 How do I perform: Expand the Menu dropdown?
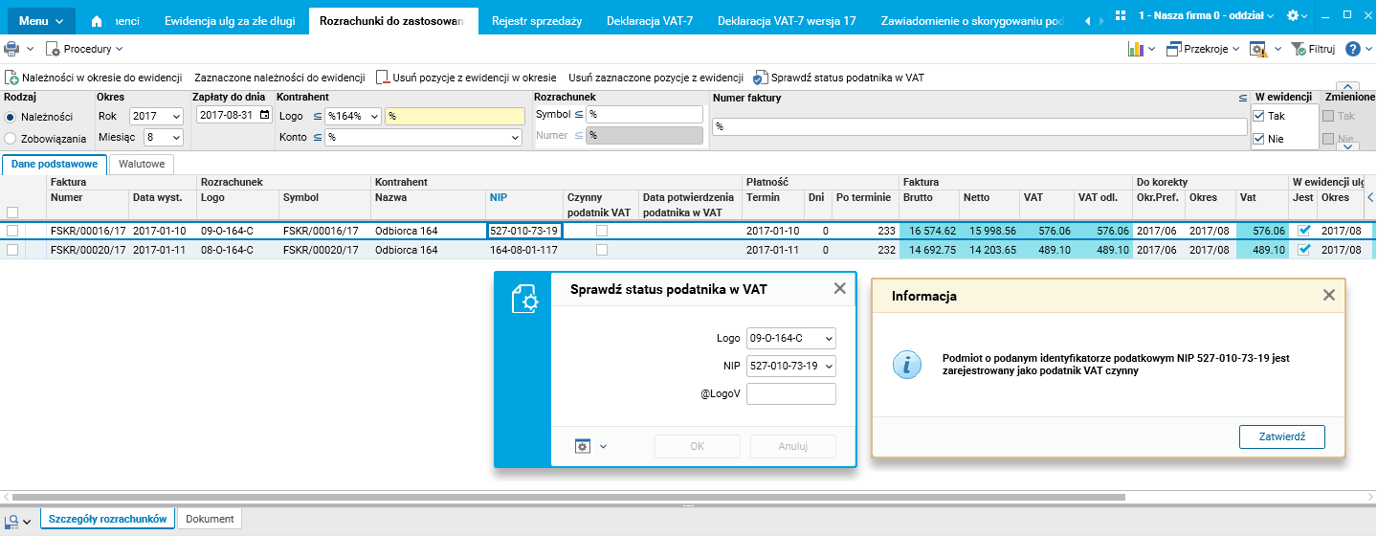(42, 20)
